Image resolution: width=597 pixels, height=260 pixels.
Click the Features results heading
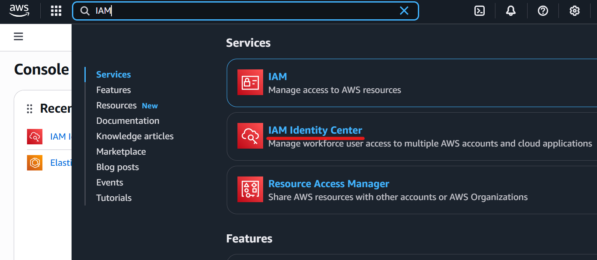(249, 239)
